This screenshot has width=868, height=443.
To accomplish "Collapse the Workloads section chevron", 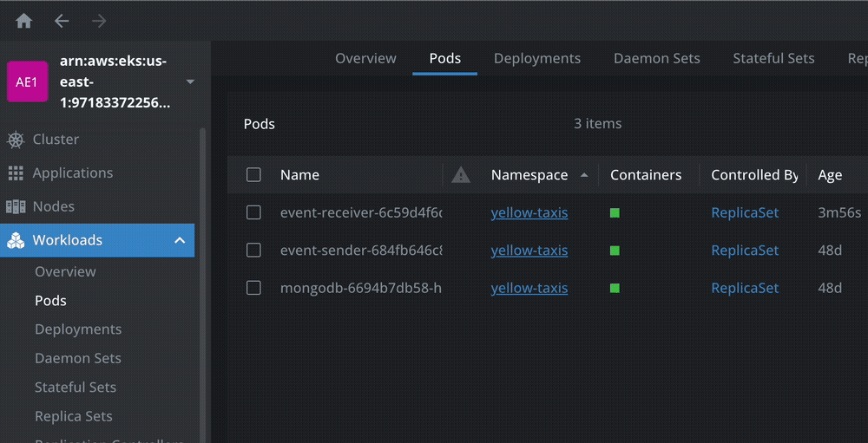I will pos(180,241).
